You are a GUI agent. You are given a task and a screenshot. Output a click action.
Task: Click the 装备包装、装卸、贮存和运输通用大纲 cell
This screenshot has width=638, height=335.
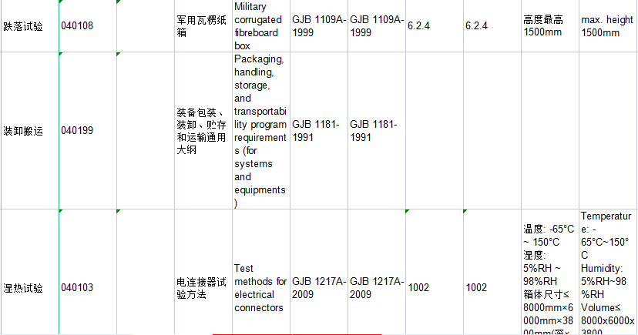pos(203,131)
